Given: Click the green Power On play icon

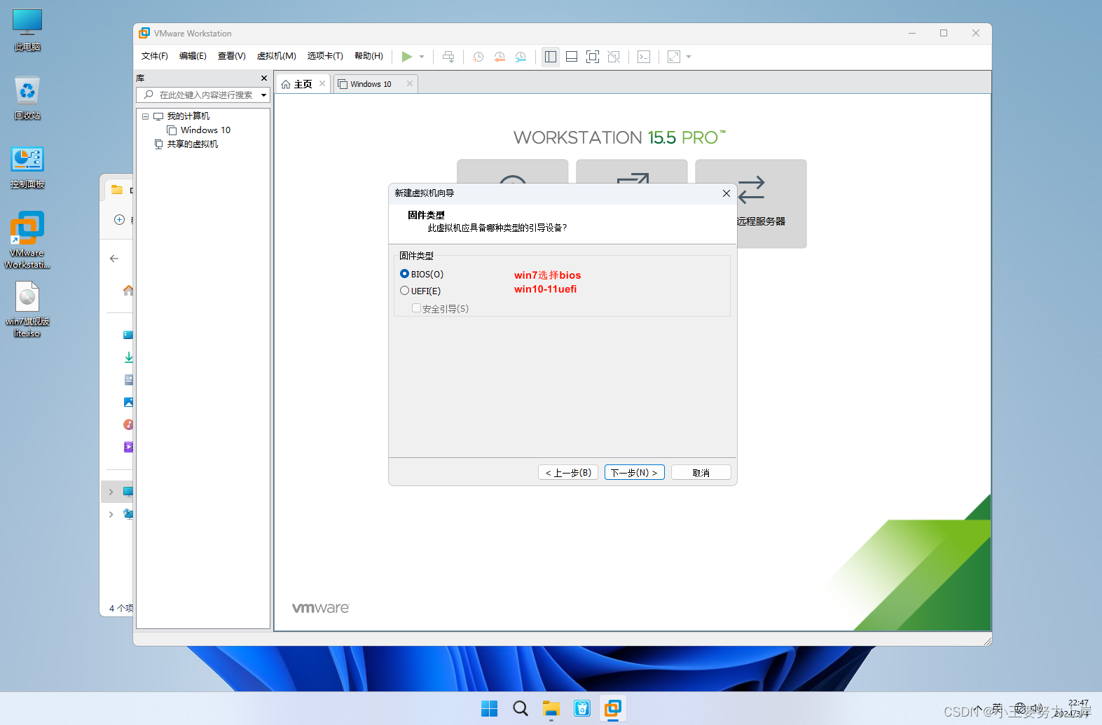Looking at the screenshot, I should pos(406,57).
